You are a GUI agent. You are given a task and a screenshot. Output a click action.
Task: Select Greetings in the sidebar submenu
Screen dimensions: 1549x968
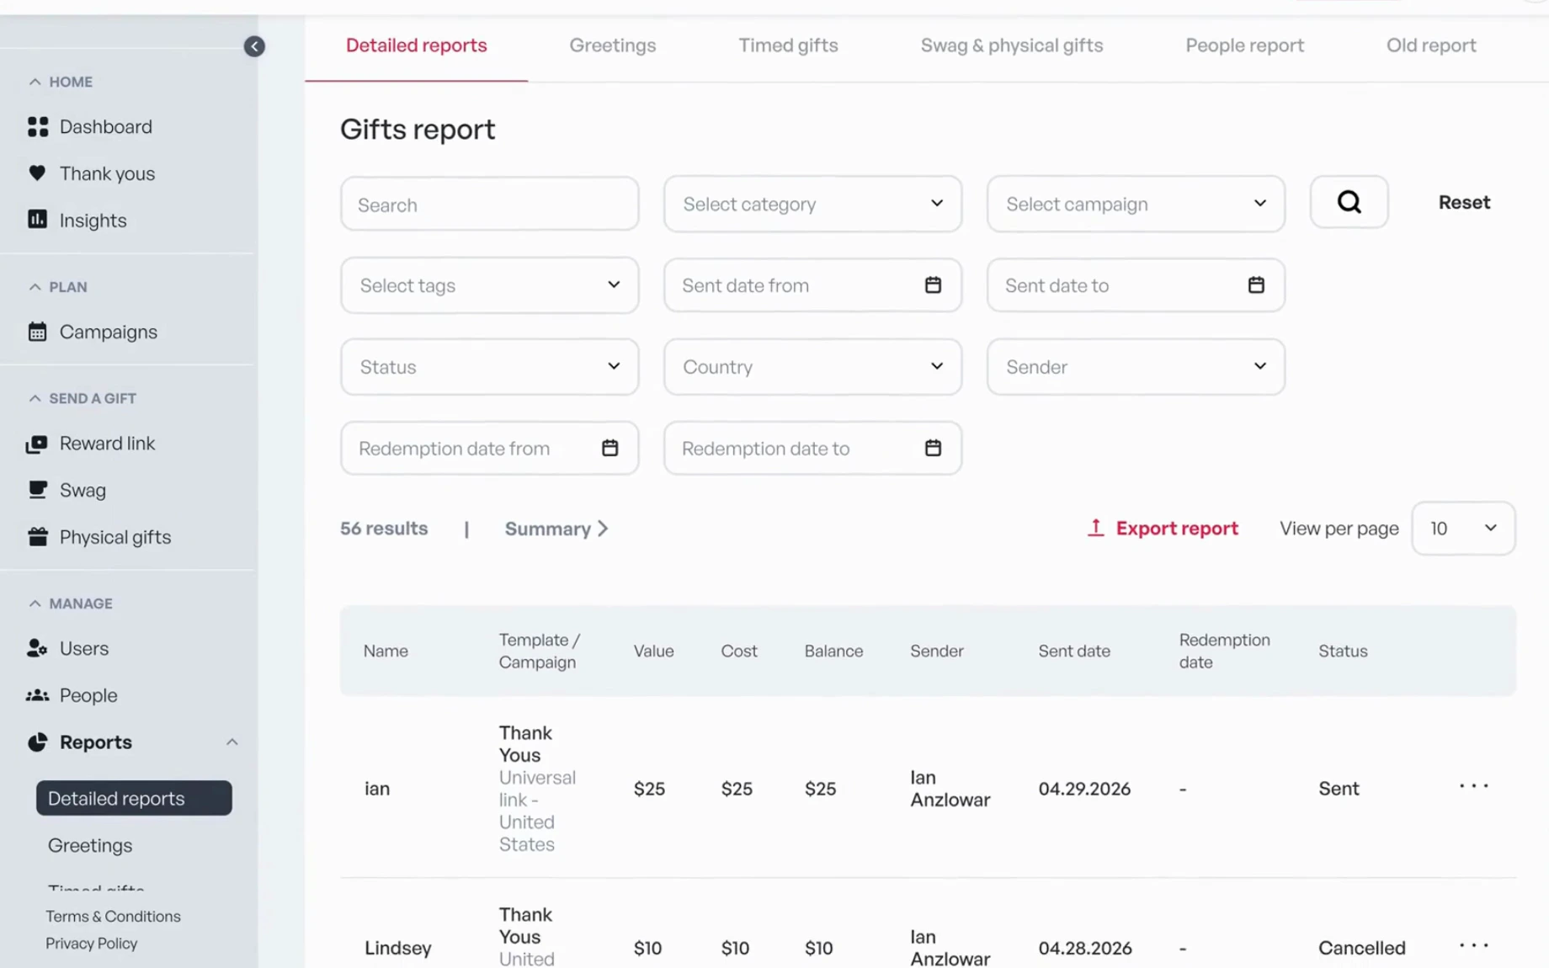click(90, 845)
